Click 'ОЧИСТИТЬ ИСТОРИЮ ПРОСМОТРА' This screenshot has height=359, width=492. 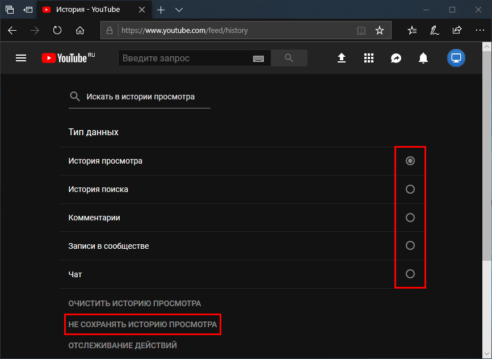pyautogui.click(x=134, y=303)
